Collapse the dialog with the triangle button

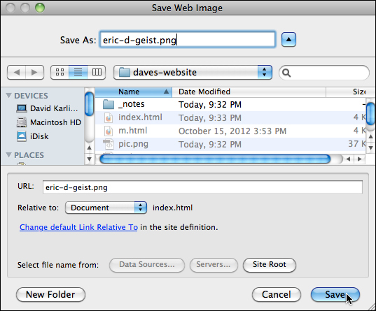(x=288, y=40)
